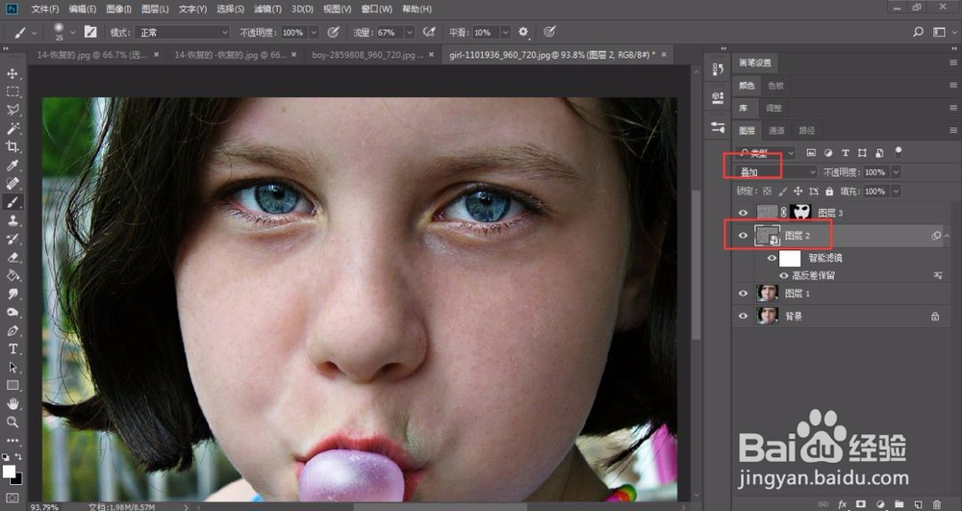The height and width of the screenshot is (511, 962).
Task: Open the brush preset picker arrow
Action: click(x=73, y=32)
